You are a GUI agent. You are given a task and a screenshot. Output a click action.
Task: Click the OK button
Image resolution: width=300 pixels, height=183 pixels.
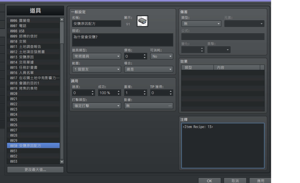coord(209,181)
